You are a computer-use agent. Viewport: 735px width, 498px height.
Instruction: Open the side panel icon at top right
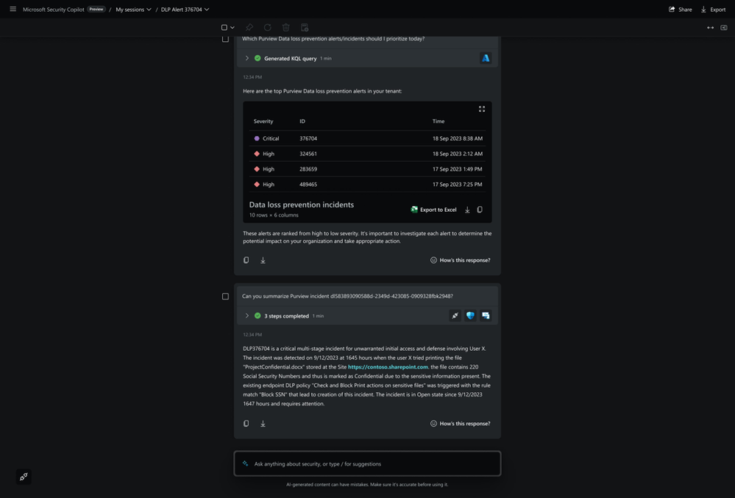pos(724,28)
